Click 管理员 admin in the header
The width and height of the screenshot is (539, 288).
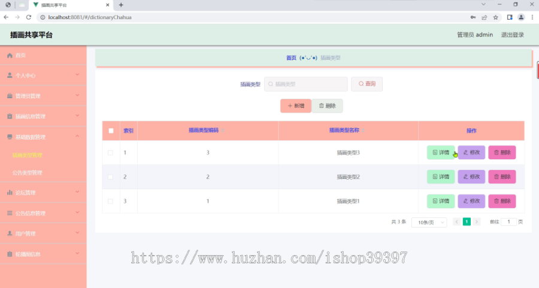pos(475,35)
